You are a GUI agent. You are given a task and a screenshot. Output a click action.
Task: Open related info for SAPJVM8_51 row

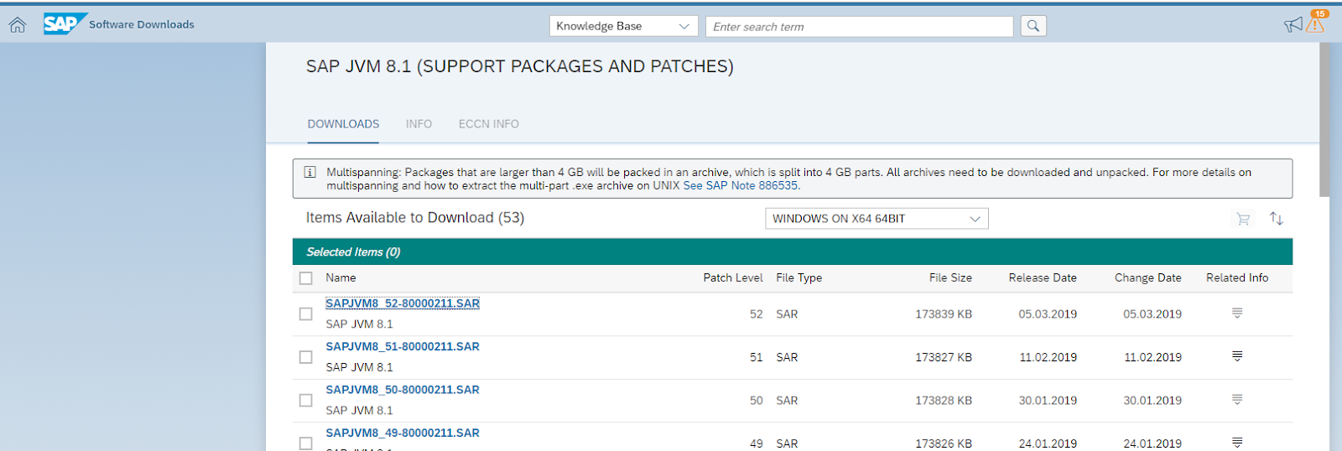coord(1237,356)
